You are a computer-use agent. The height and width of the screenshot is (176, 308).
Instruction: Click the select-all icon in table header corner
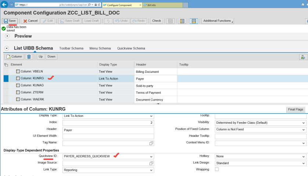6,64
